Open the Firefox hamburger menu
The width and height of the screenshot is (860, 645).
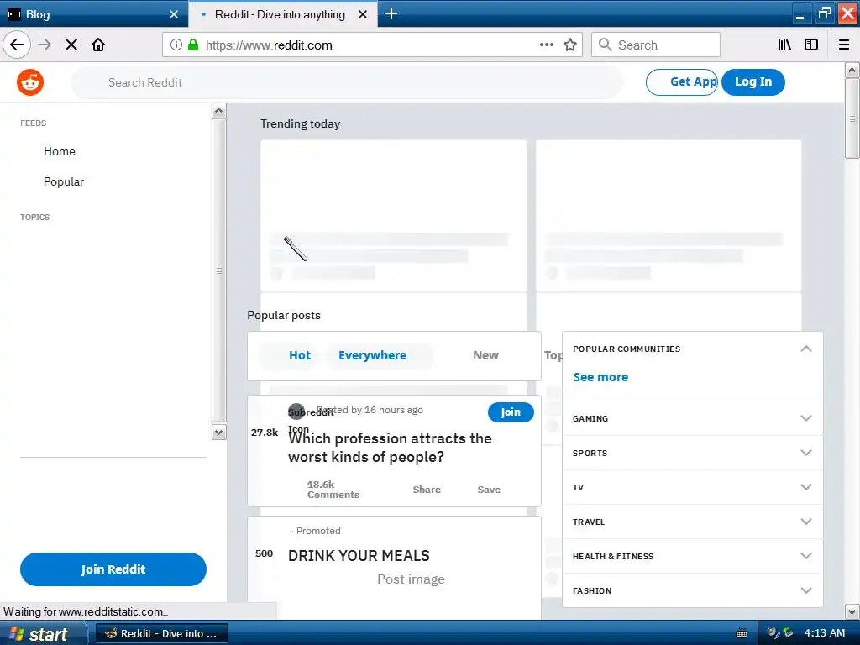click(x=844, y=45)
